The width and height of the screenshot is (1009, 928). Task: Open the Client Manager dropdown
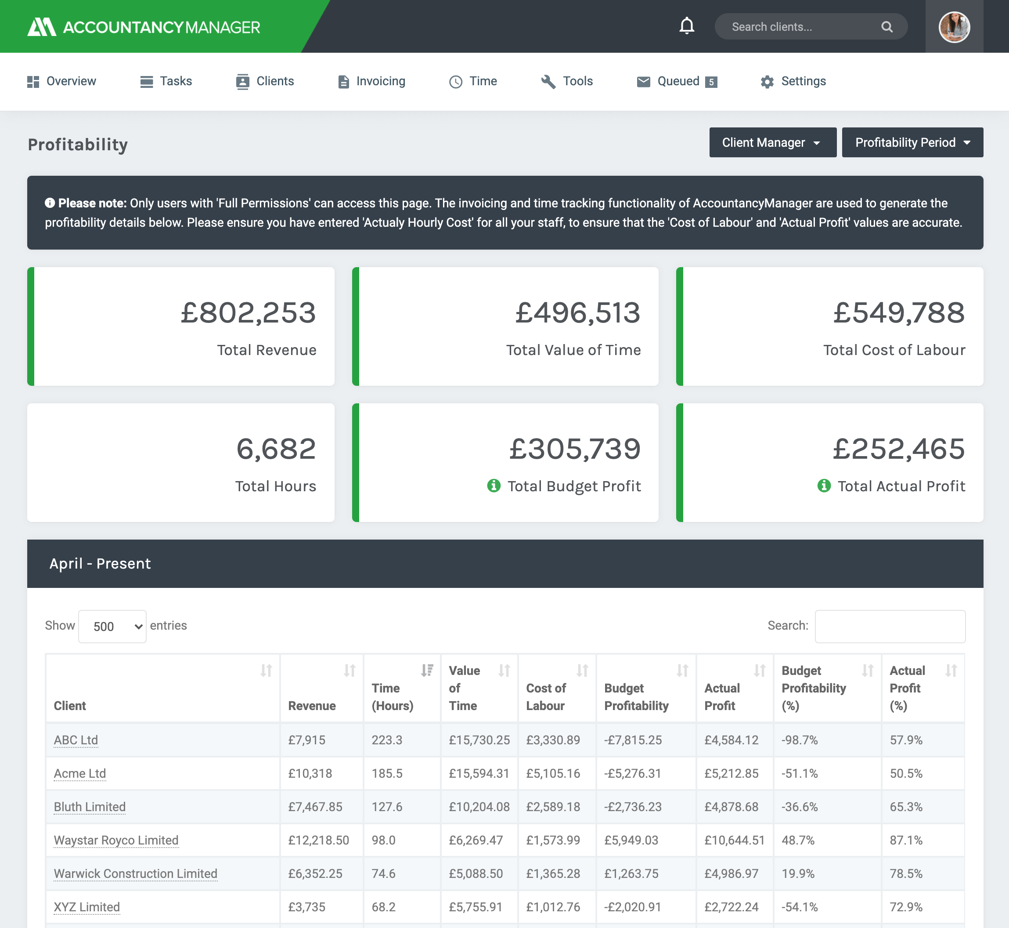click(x=773, y=143)
